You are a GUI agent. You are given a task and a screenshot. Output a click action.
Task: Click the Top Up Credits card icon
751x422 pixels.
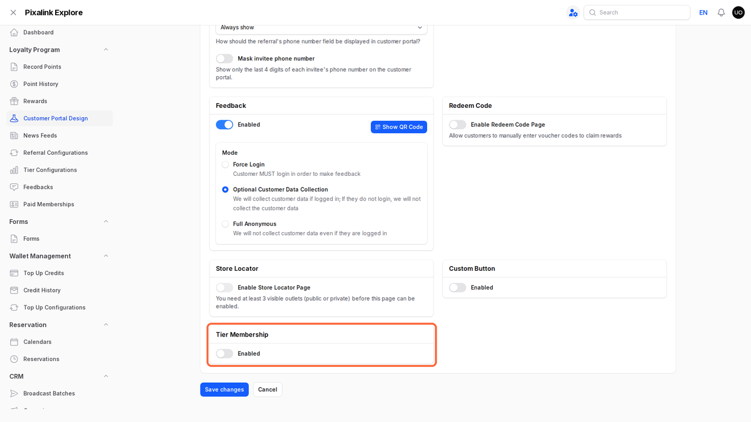tap(14, 273)
